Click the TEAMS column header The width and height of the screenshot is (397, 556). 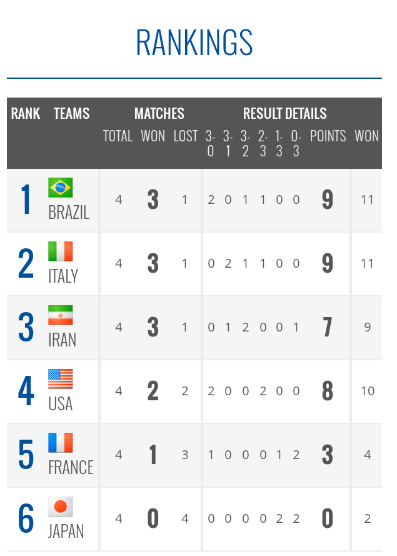tap(72, 114)
